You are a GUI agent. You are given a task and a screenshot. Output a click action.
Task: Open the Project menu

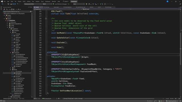(x=20, y=1)
